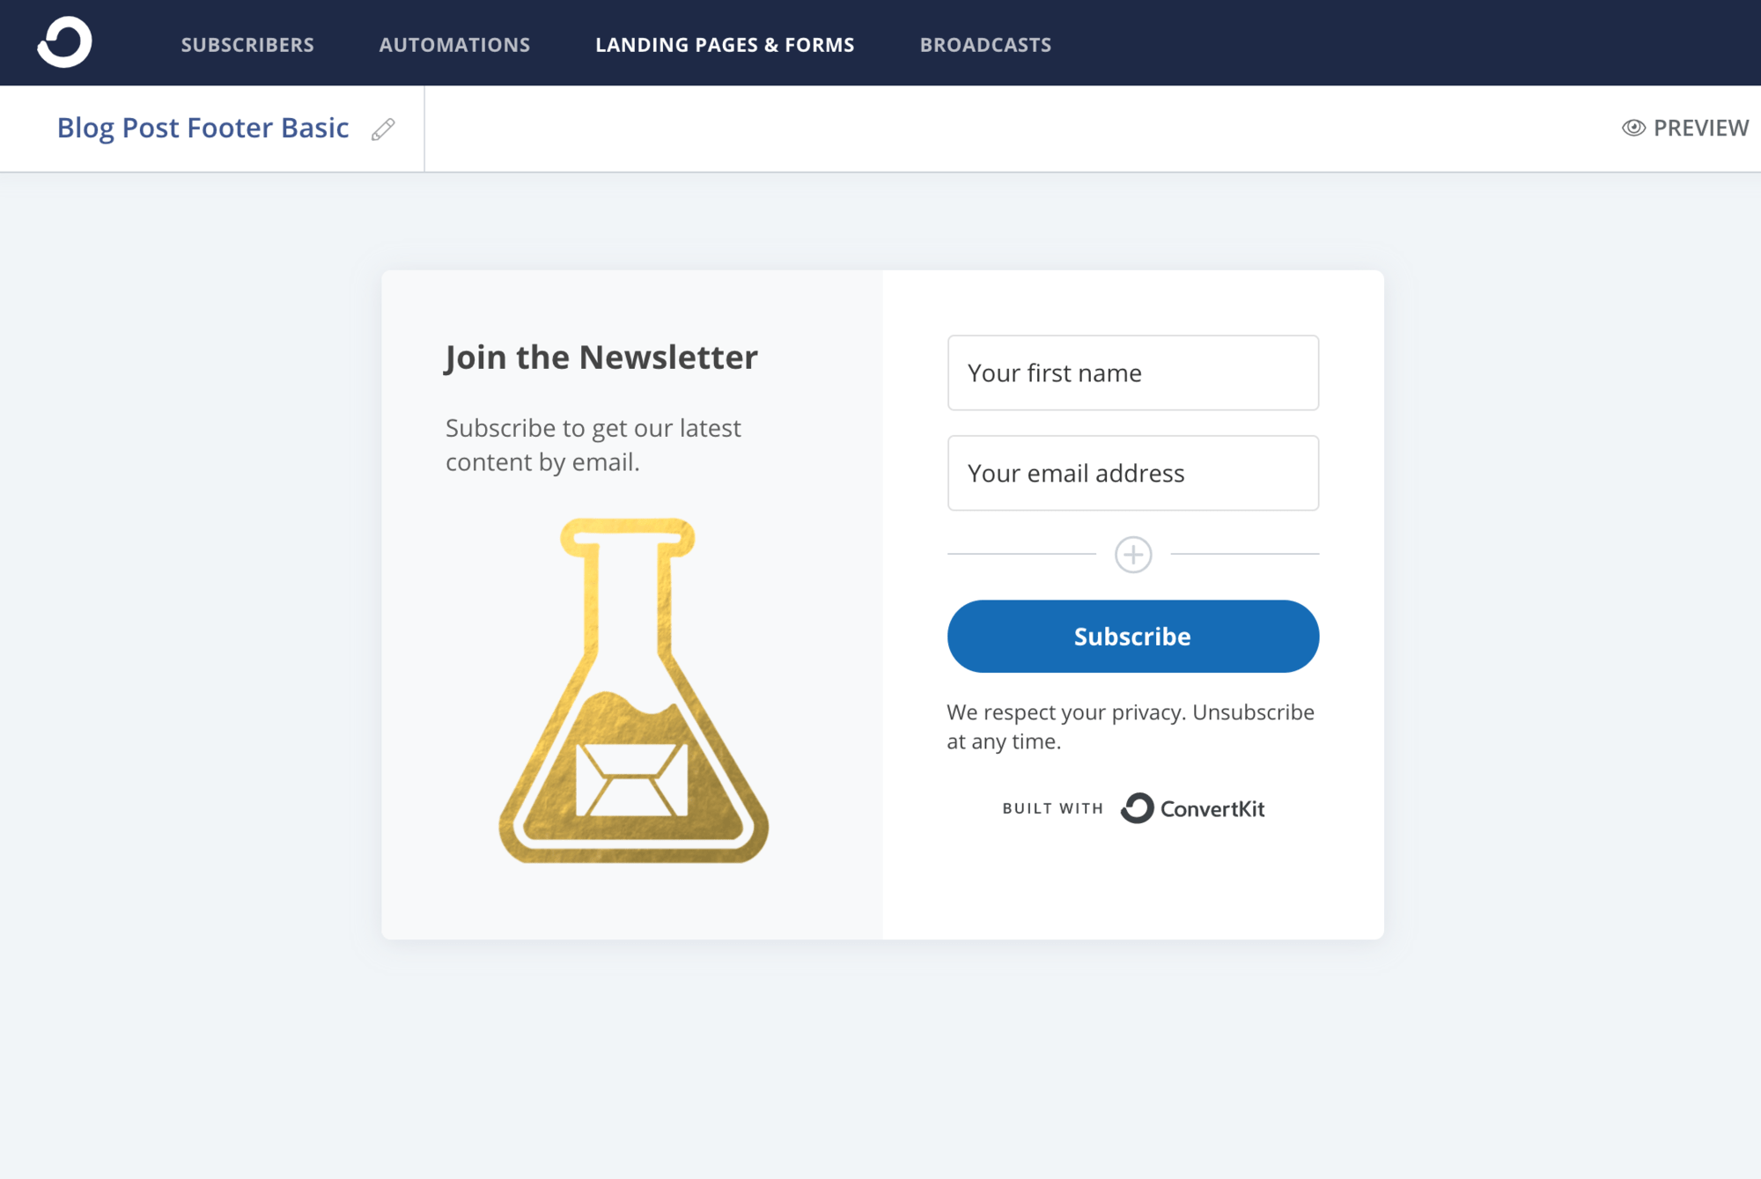Screen dimensions: 1761x1179
Task: Focus the Your first name field
Action: (1132, 372)
